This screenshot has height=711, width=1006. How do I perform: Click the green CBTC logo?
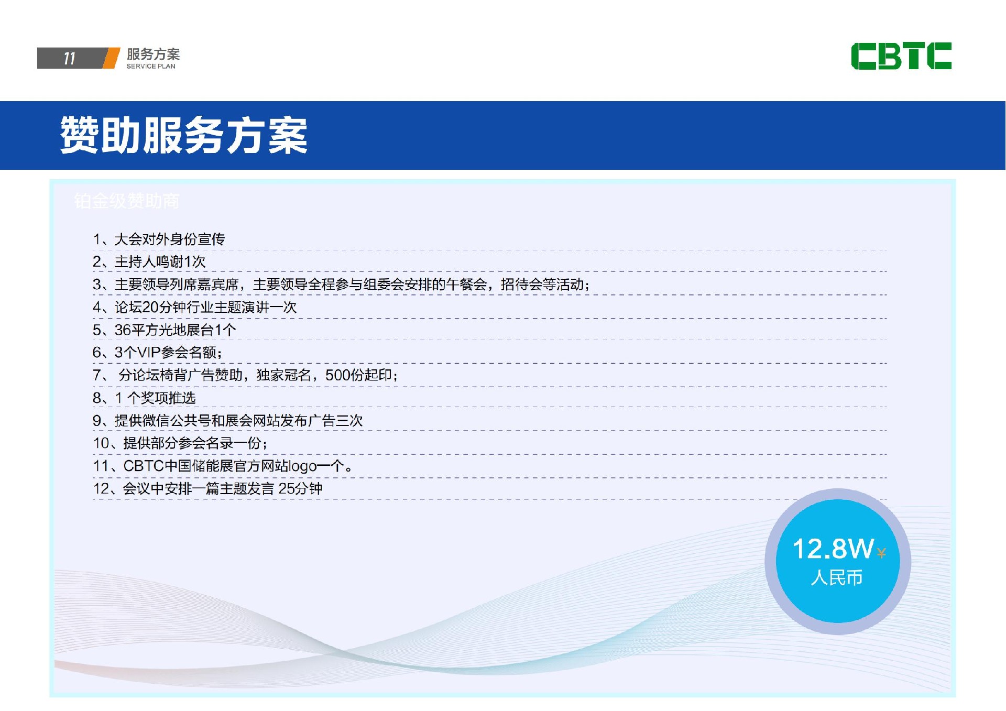pyautogui.click(x=901, y=56)
